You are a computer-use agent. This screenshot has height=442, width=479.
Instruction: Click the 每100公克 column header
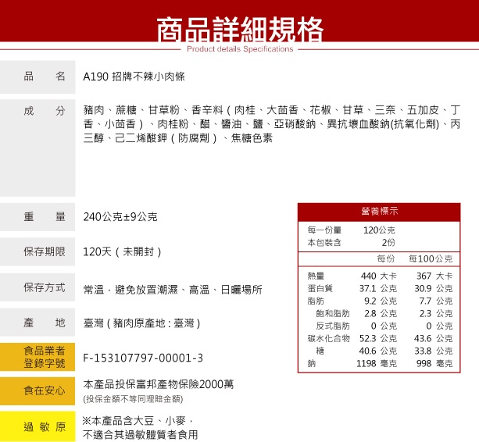[431, 258]
